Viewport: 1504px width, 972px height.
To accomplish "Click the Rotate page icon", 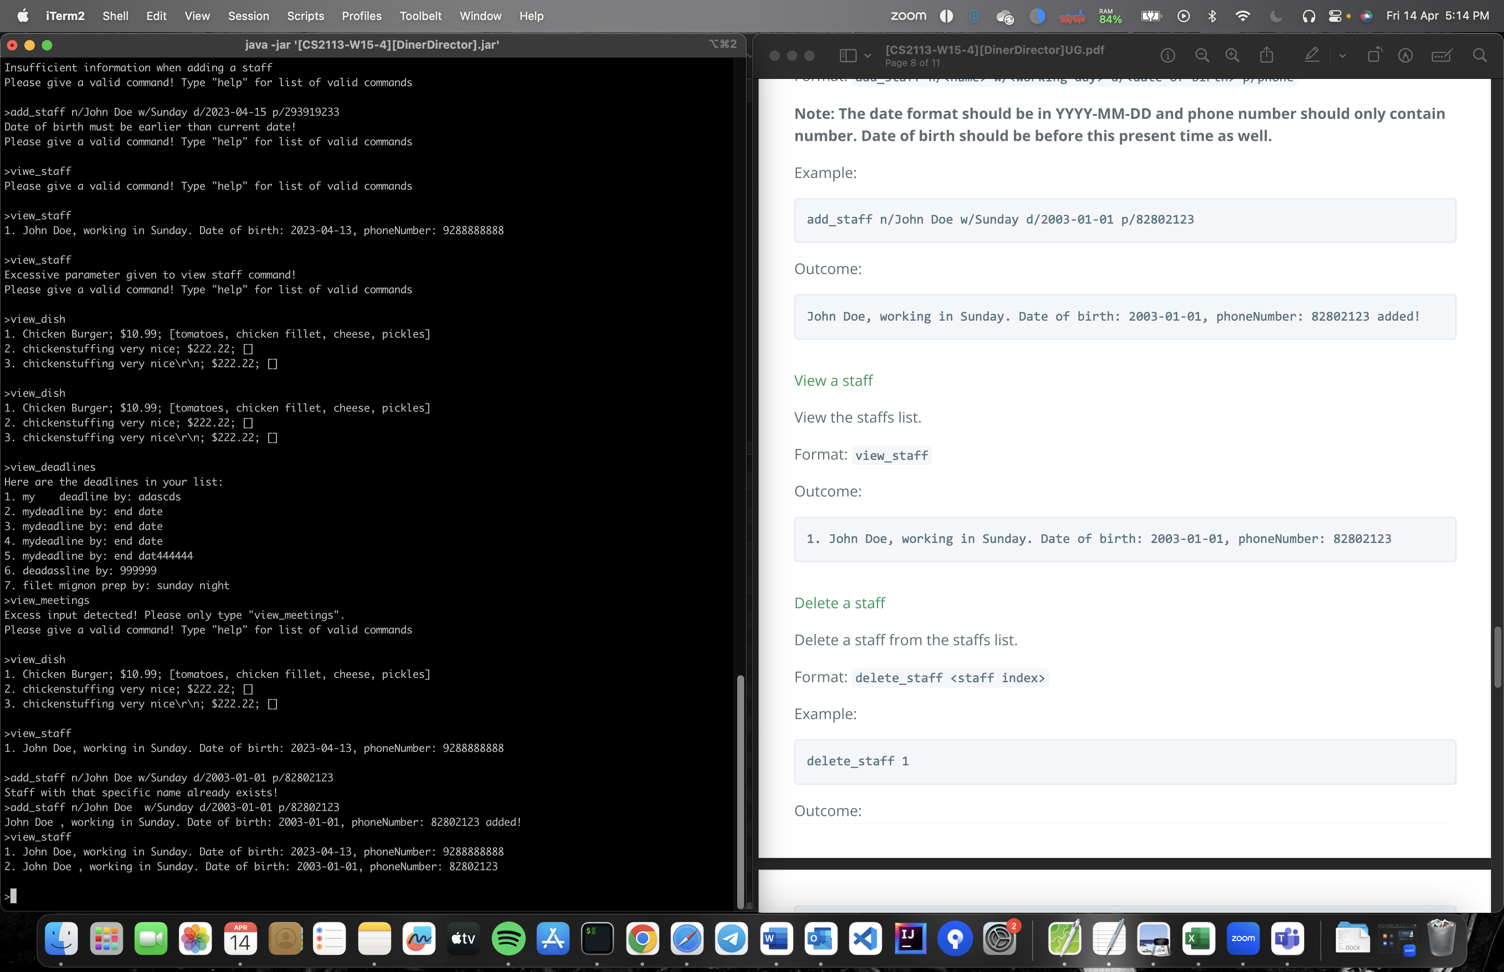I will pyautogui.click(x=1374, y=56).
